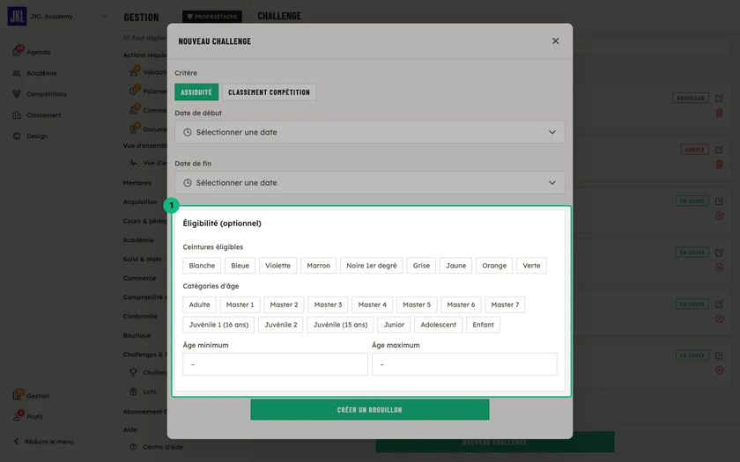Viewport: 740px width, 462px height.
Task: Toggle the Bleue belt chip
Action: pyautogui.click(x=240, y=266)
